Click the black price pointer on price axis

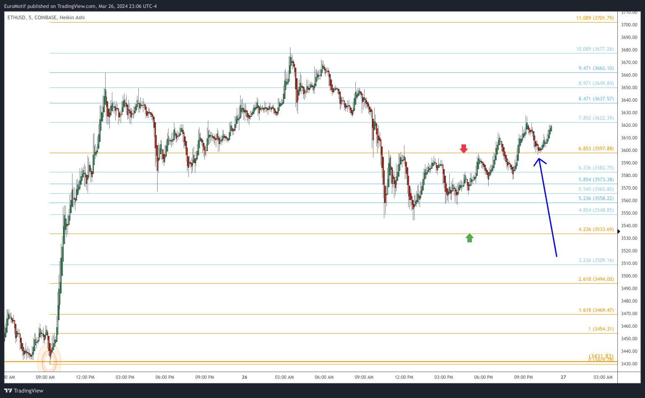619,231
